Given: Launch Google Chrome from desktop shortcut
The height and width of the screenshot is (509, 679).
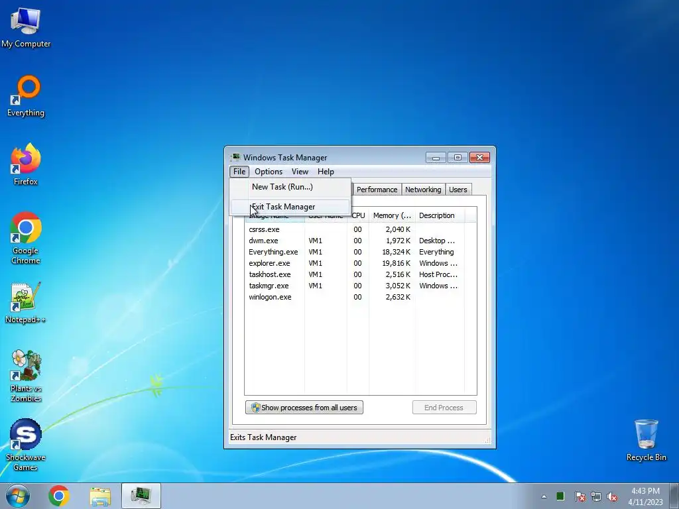Looking at the screenshot, I should [26, 238].
